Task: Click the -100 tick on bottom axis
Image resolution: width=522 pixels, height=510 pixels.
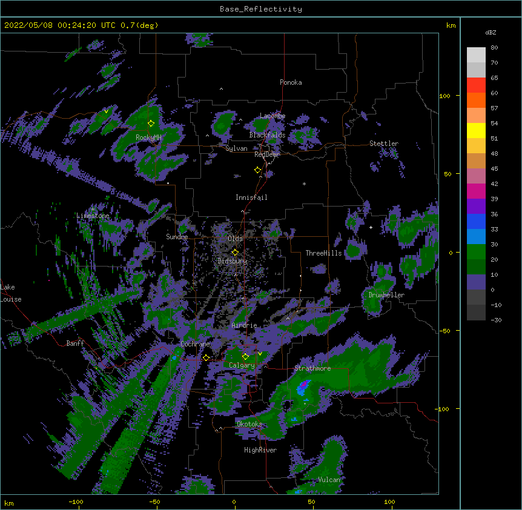Action: point(76,502)
